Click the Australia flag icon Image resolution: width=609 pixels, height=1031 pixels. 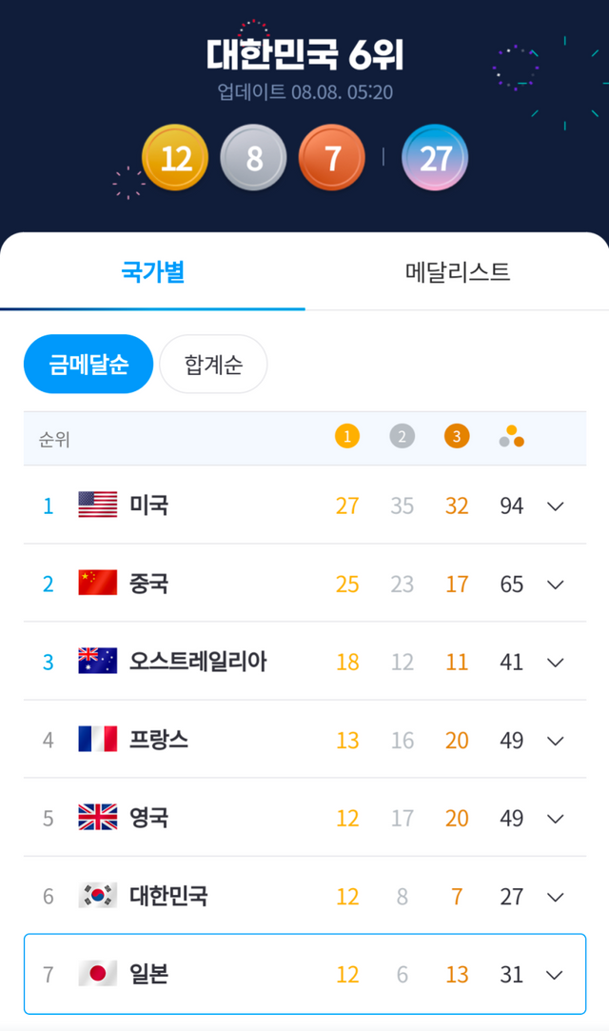pyautogui.click(x=98, y=661)
